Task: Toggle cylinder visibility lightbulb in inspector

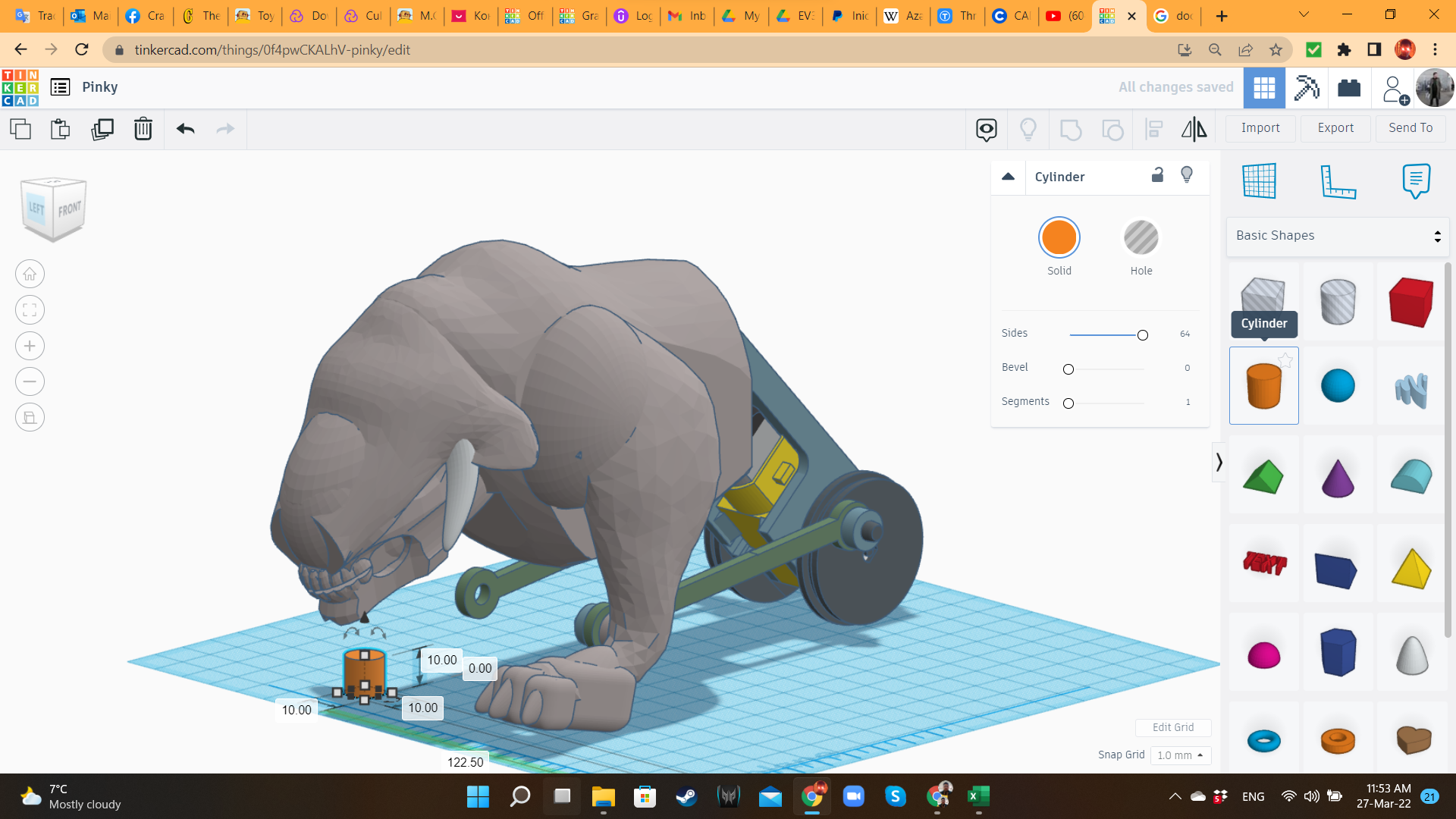Action: pos(1187,175)
